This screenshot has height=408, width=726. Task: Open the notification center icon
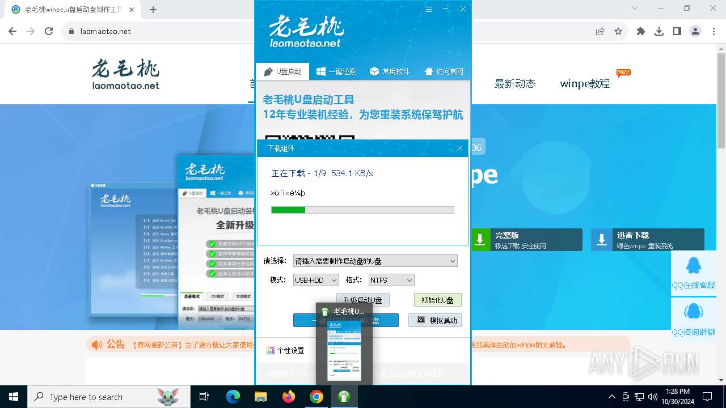(707, 397)
